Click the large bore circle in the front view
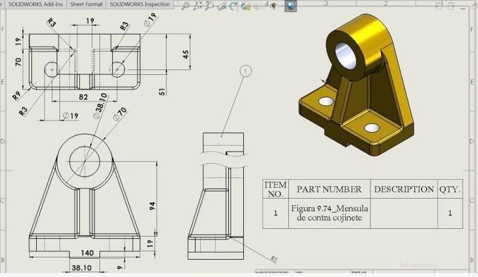Viewport: 478px width, 277px height. [x=85, y=162]
